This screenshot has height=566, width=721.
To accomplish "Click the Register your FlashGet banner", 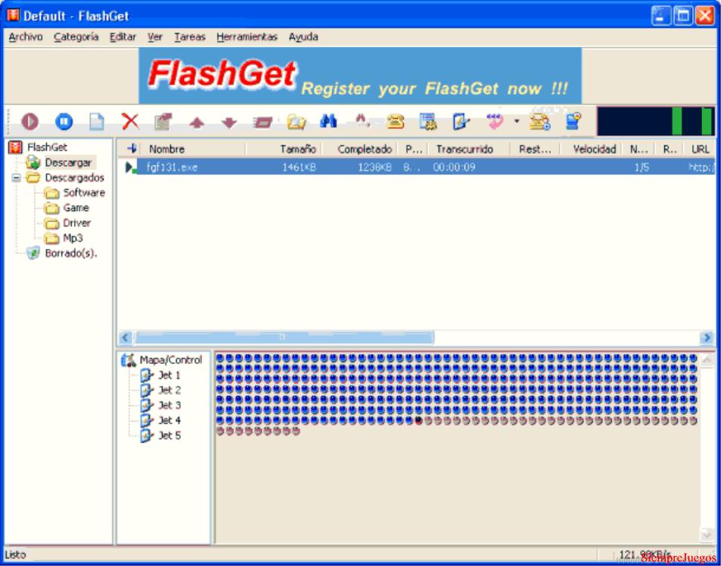I will [360, 76].
